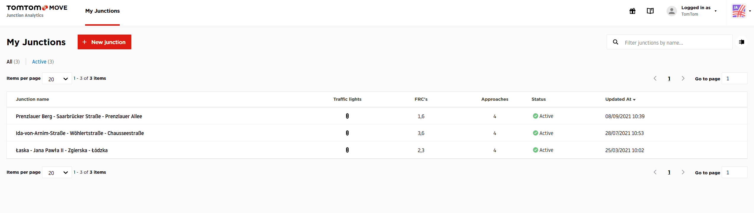The image size is (754, 213).
Task: Click the search magnifier icon
Action: pos(616,42)
